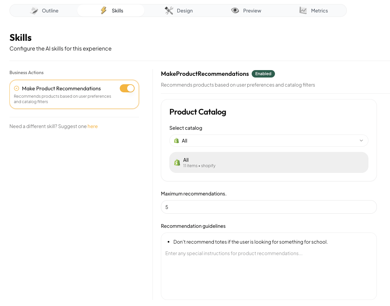Click the Maximum recommendations input field
This screenshot has width=390, height=306.
[x=269, y=207]
